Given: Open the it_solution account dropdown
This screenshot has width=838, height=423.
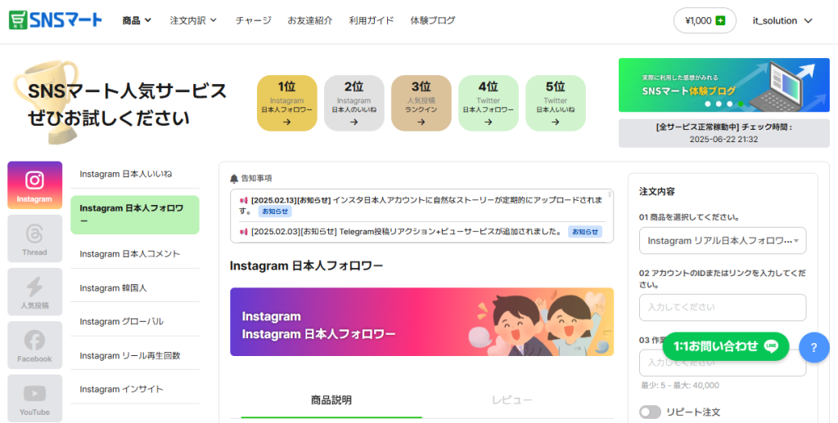Looking at the screenshot, I should 782,20.
